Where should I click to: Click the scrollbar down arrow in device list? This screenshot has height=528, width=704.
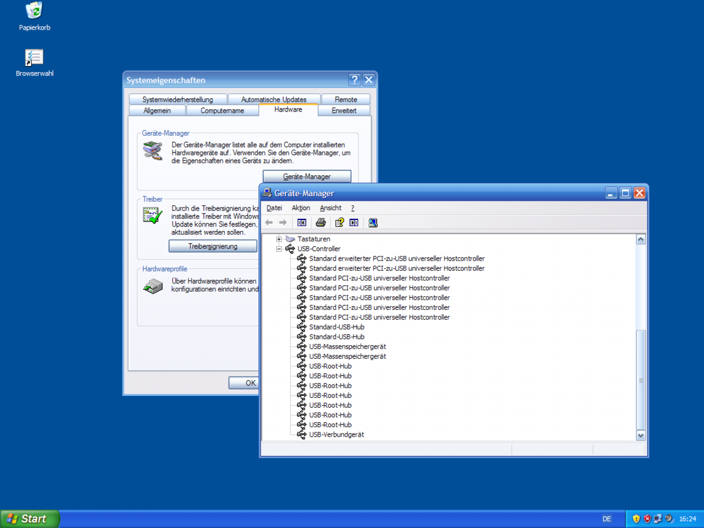[641, 436]
